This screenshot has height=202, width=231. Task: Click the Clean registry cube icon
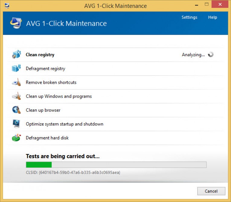point(16,54)
